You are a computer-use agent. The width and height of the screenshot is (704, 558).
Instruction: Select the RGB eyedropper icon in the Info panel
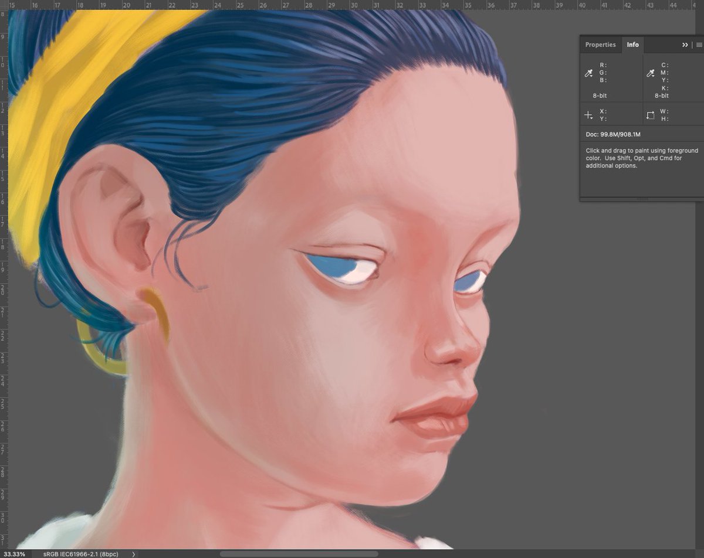588,73
